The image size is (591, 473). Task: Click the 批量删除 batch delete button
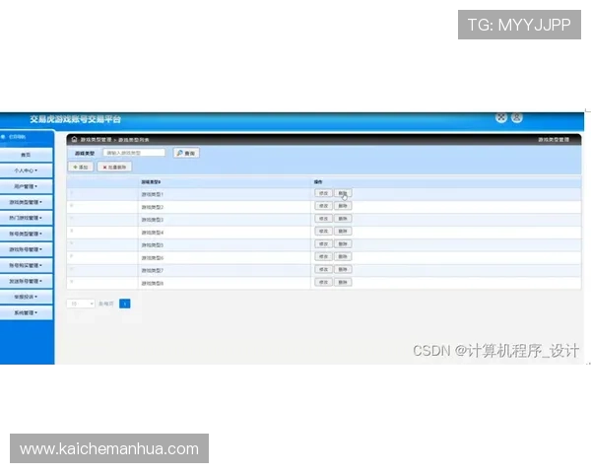coord(113,168)
